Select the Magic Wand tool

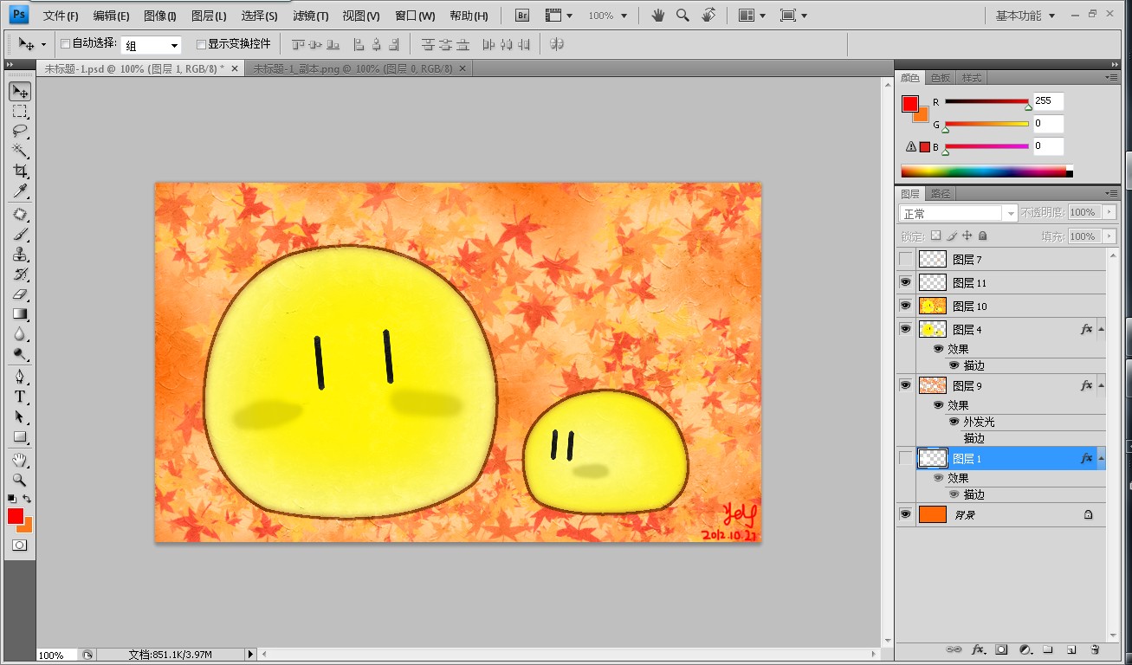[x=20, y=152]
